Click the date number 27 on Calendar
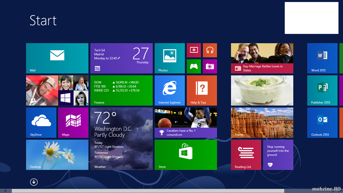Viewport: 343px width, 193px height. 141,53
